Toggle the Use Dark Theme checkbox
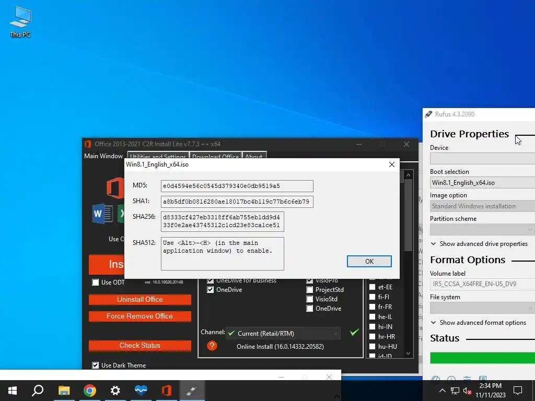The height and width of the screenshot is (401, 535). (x=96, y=365)
